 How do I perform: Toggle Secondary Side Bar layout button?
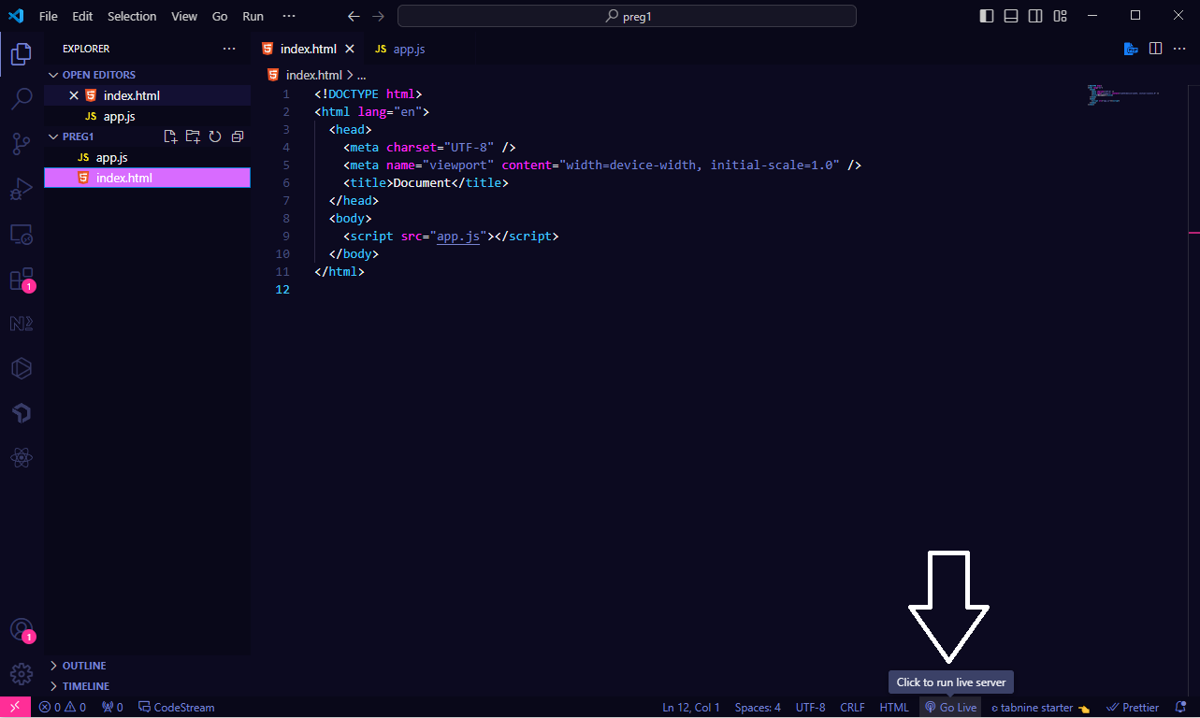[x=1035, y=16]
